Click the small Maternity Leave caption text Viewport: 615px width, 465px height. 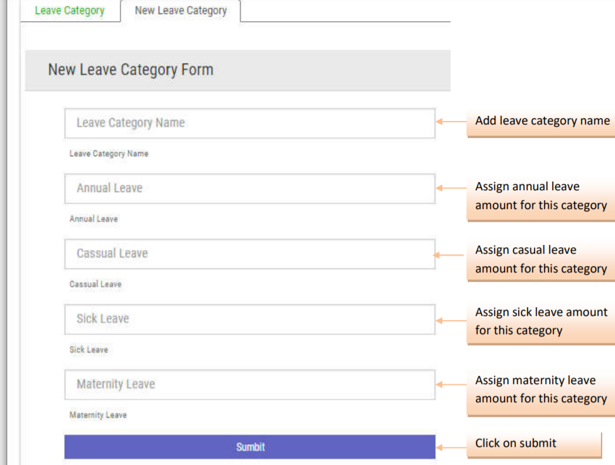pos(98,415)
